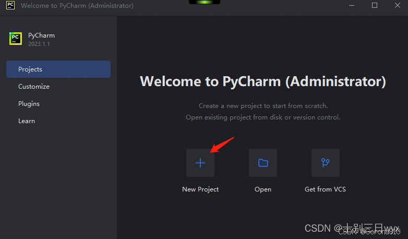Screen dimensions: 408x239
Task: Click the New Project plus icon
Action: point(200,163)
